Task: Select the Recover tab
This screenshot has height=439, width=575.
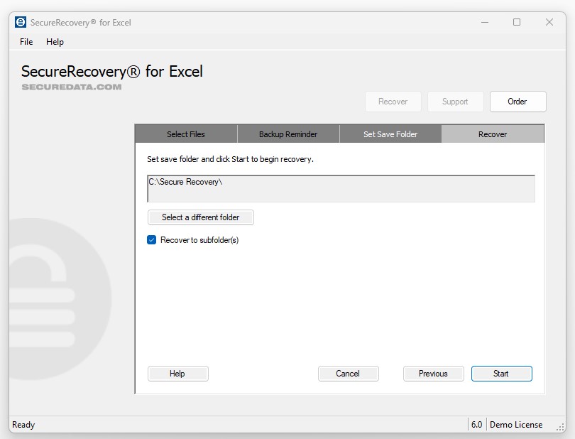Action: [x=492, y=134]
